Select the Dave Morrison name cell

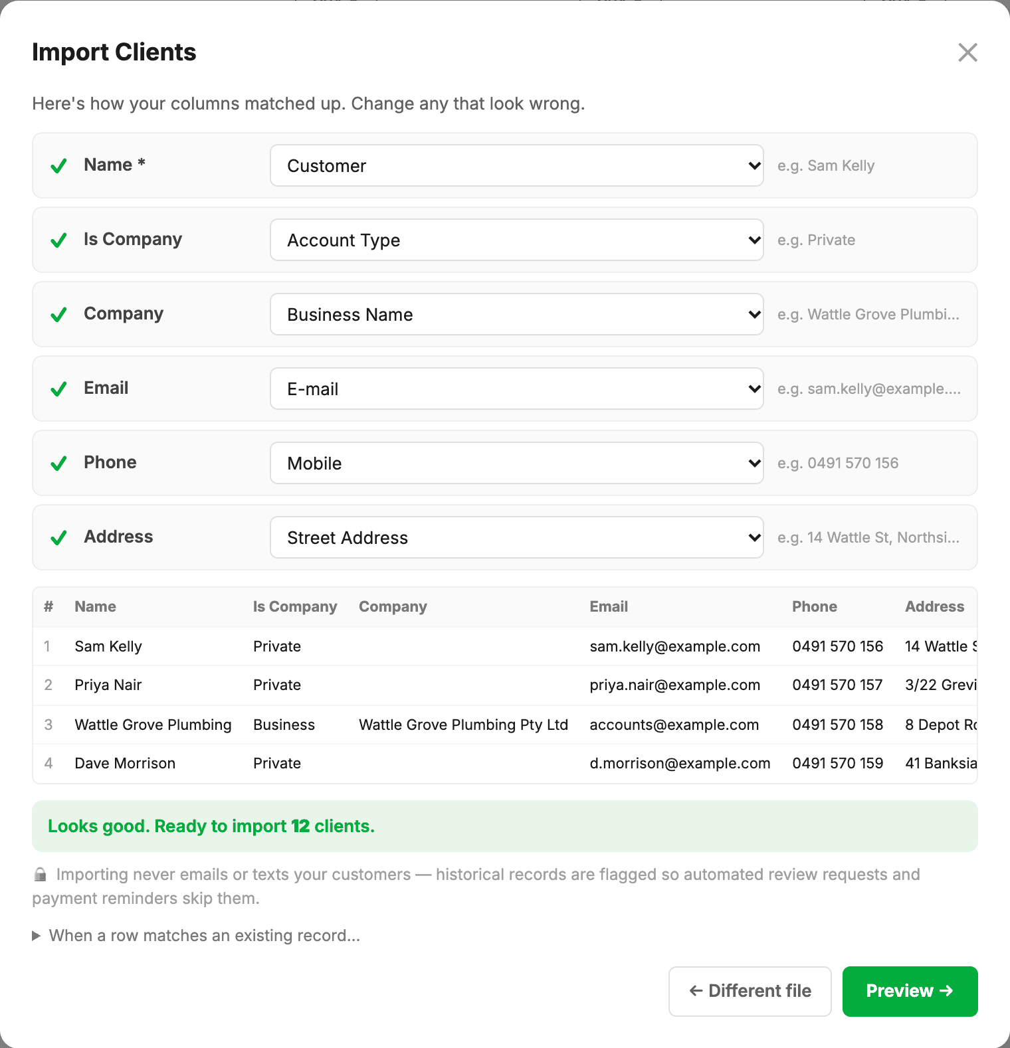125,763
